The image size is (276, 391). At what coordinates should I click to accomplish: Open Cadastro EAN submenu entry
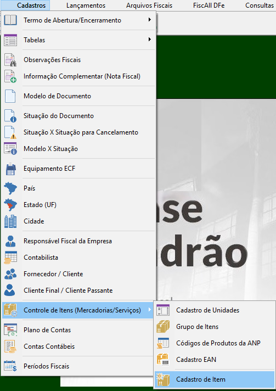[x=215, y=360]
